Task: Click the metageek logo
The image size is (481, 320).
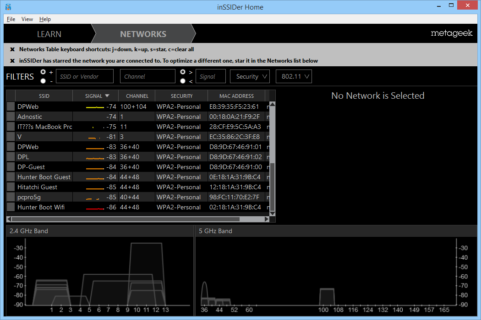Action: 452,33
